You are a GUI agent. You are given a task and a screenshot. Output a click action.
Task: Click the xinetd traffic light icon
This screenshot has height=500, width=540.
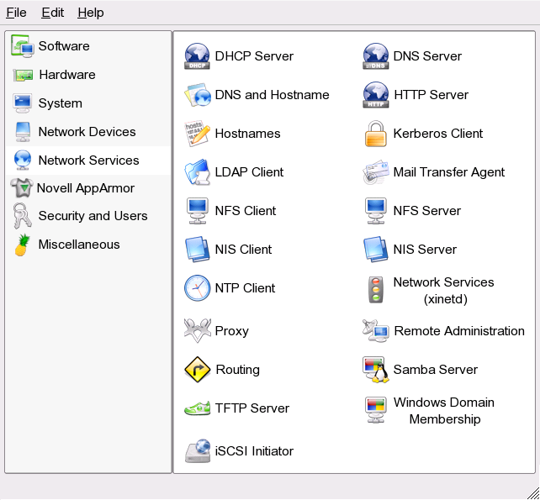(375, 291)
